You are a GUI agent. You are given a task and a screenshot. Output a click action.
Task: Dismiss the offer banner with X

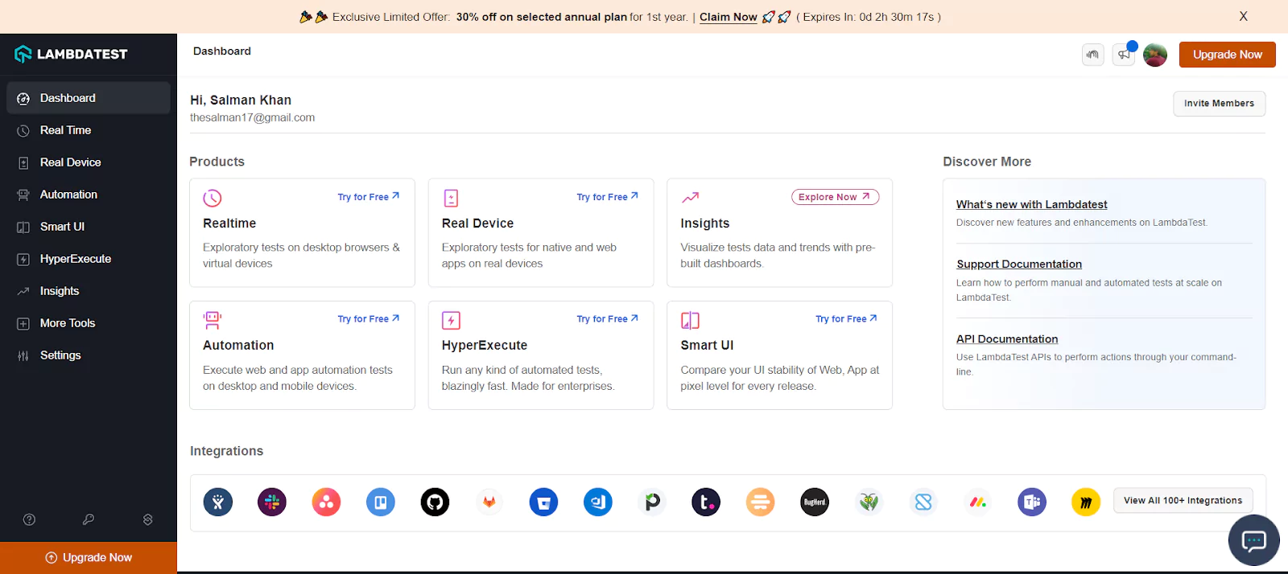point(1243,16)
